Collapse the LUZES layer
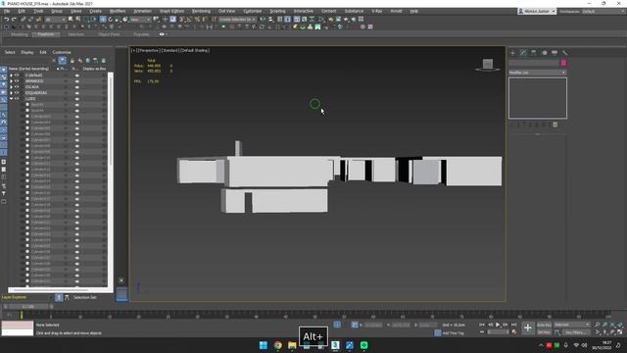This screenshot has height=353, width=627. (x=11, y=98)
